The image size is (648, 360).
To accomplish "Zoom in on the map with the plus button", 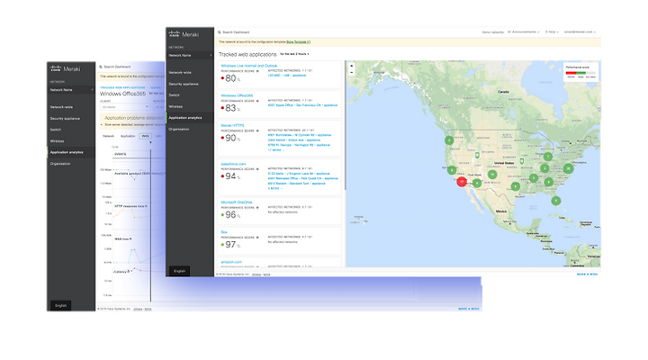I will click(x=352, y=66).
